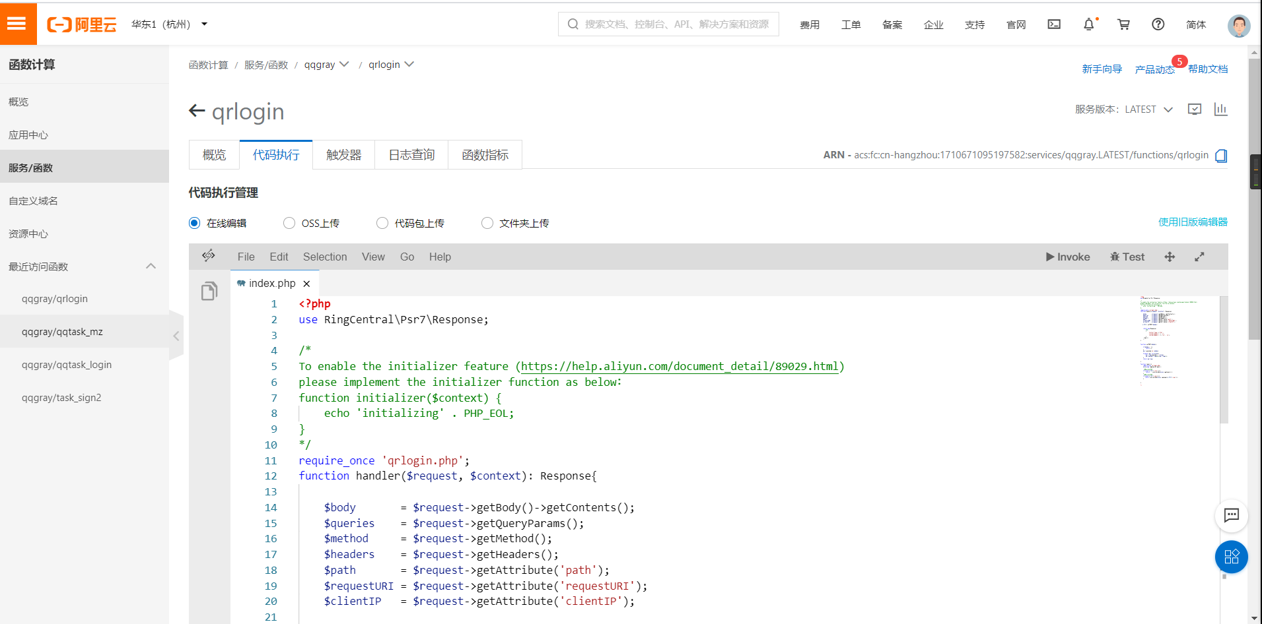Open the 简体 language selector
Viewport: 1262px width, 624px height.
tap(1196, 24)
